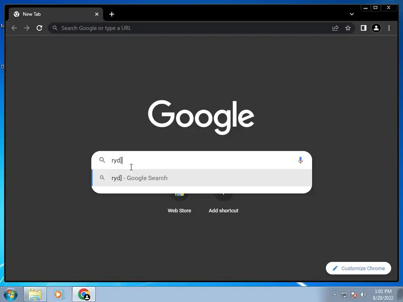Open the Windows Start menu
Screen dimensions: 403x302
pos(11,294)
